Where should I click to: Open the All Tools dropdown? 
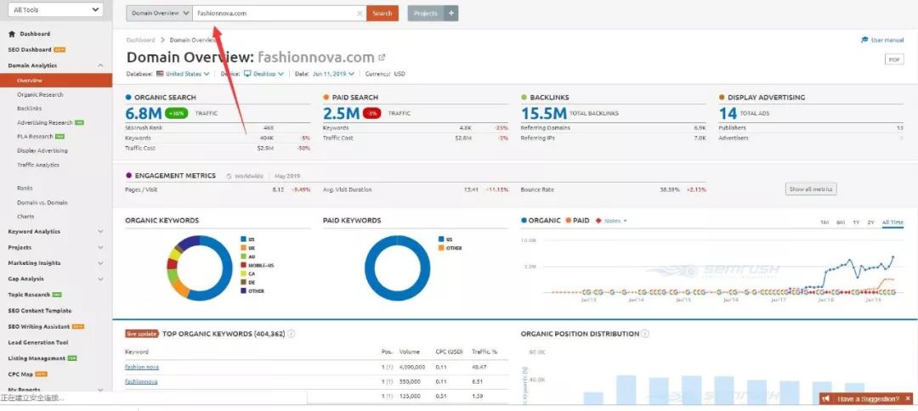(55, 10)
